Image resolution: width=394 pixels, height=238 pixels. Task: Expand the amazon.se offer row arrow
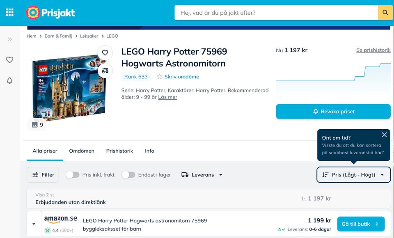[34, 224]
